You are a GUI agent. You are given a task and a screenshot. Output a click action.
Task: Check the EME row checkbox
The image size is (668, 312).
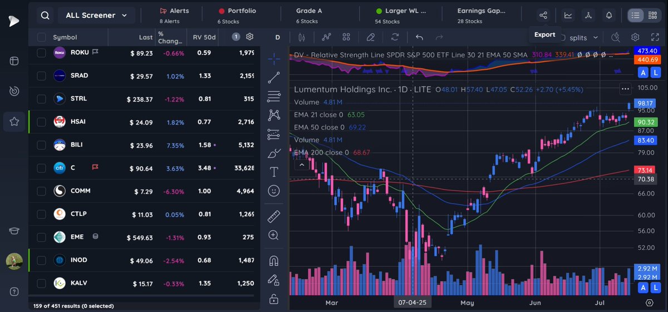click(x=41, y=237)
